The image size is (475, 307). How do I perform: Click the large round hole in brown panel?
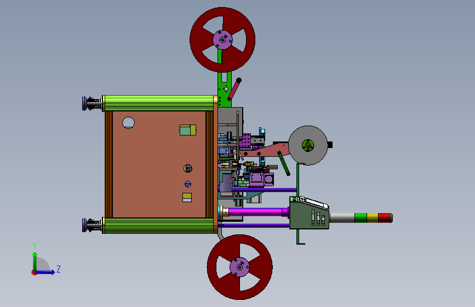click(x=128, y=123)
